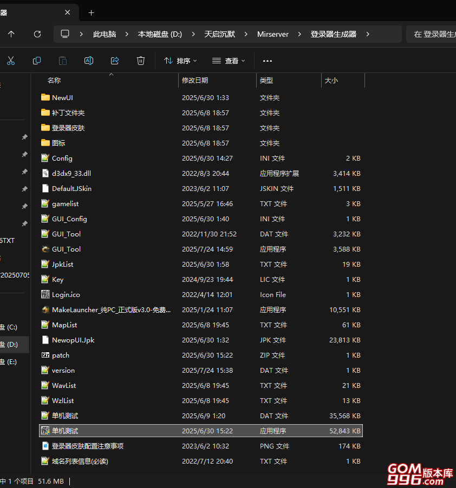Click the Delete trash can icon
Image resolution: width=456 pixels, height=488 pixels.
[141, 61]
